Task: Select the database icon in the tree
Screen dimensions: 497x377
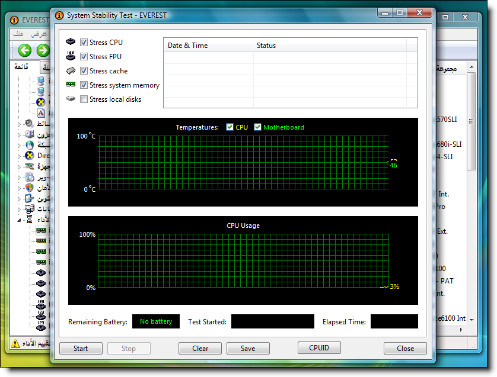Action: tap(30, 209)
